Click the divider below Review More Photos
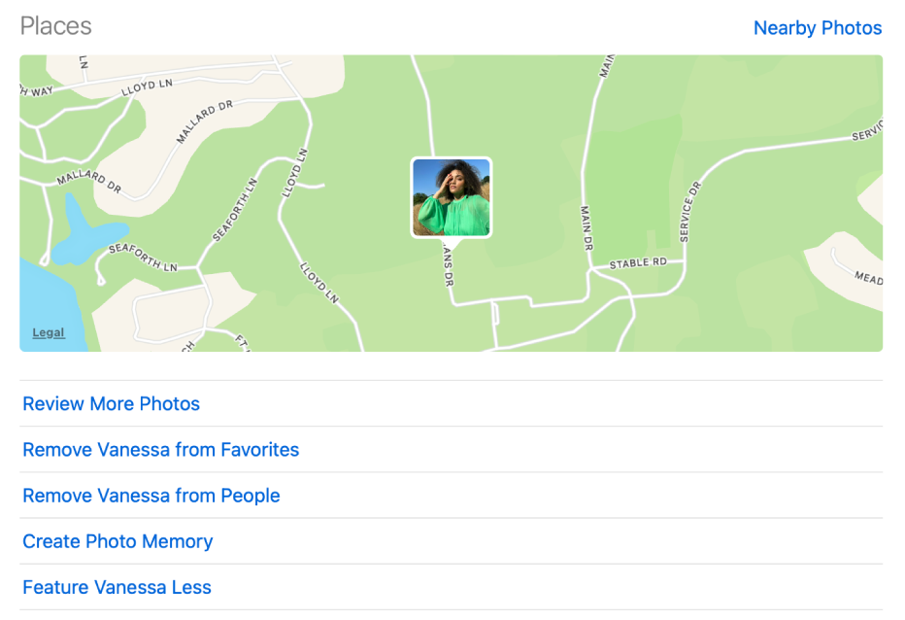 [x=452, y=427]
